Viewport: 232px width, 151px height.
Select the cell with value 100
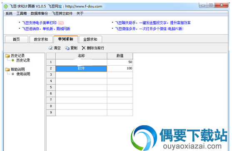point(120,68)
